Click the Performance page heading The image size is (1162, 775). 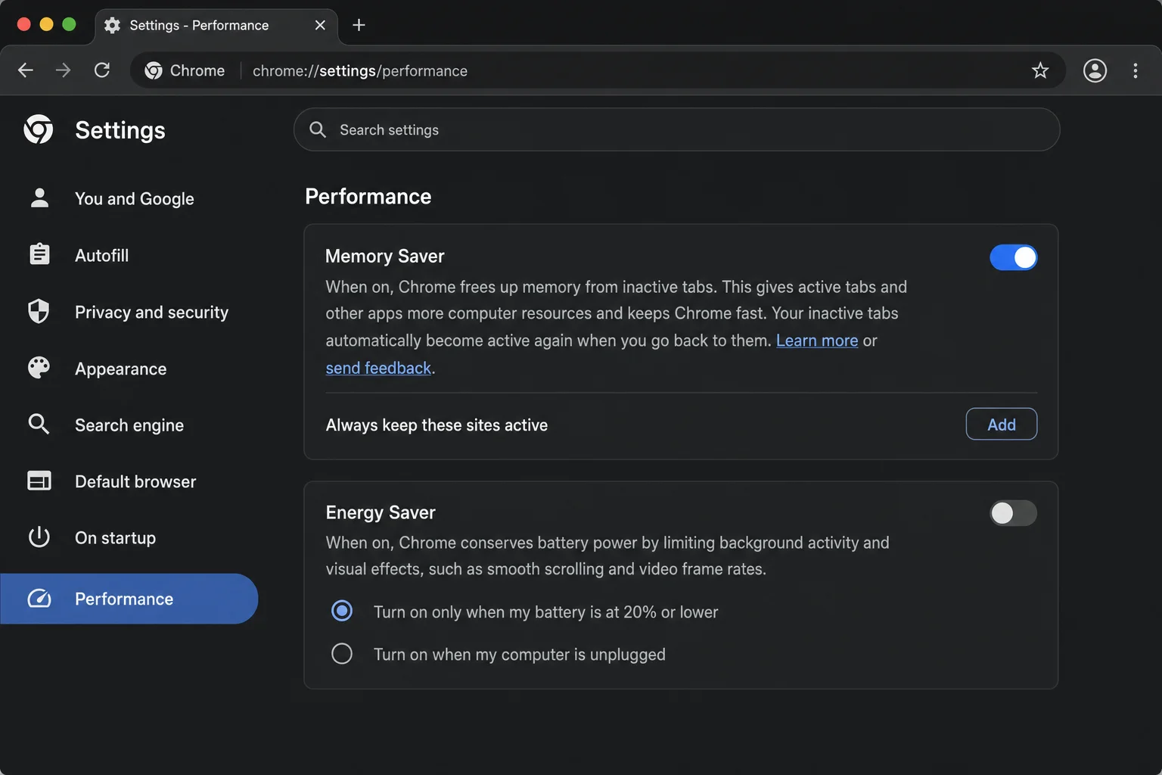(368, 196)
